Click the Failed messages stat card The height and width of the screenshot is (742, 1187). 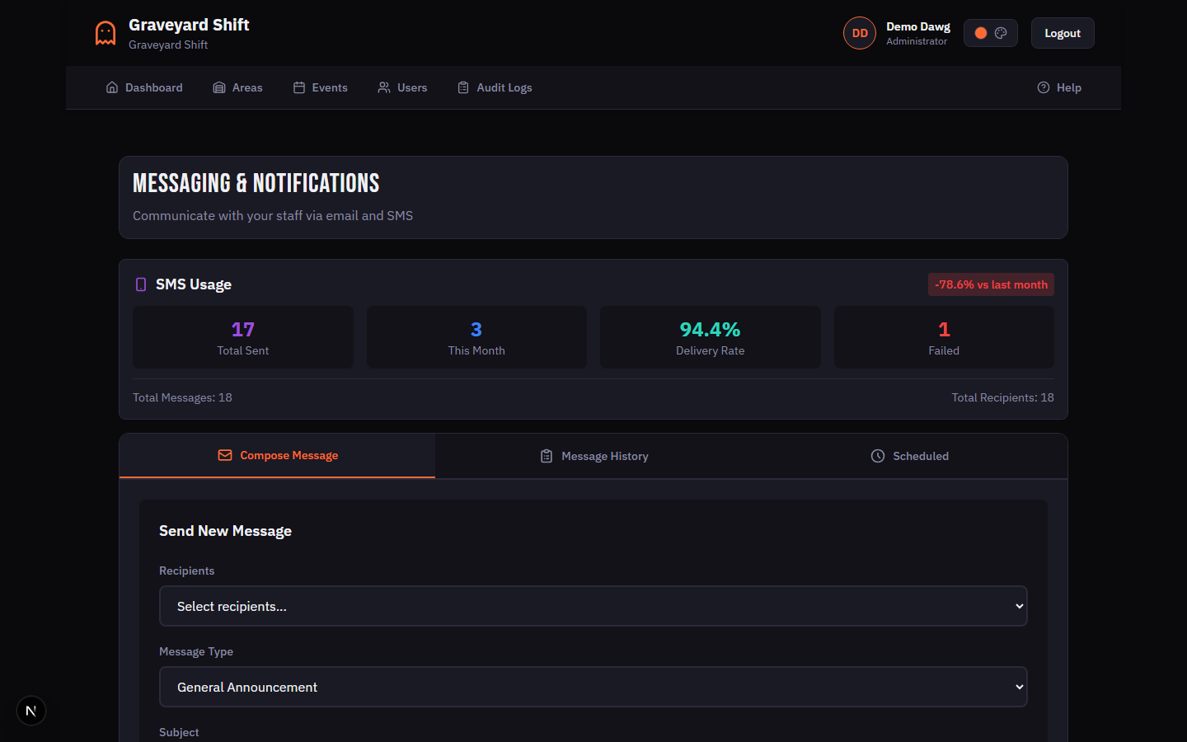click(943, 337)
